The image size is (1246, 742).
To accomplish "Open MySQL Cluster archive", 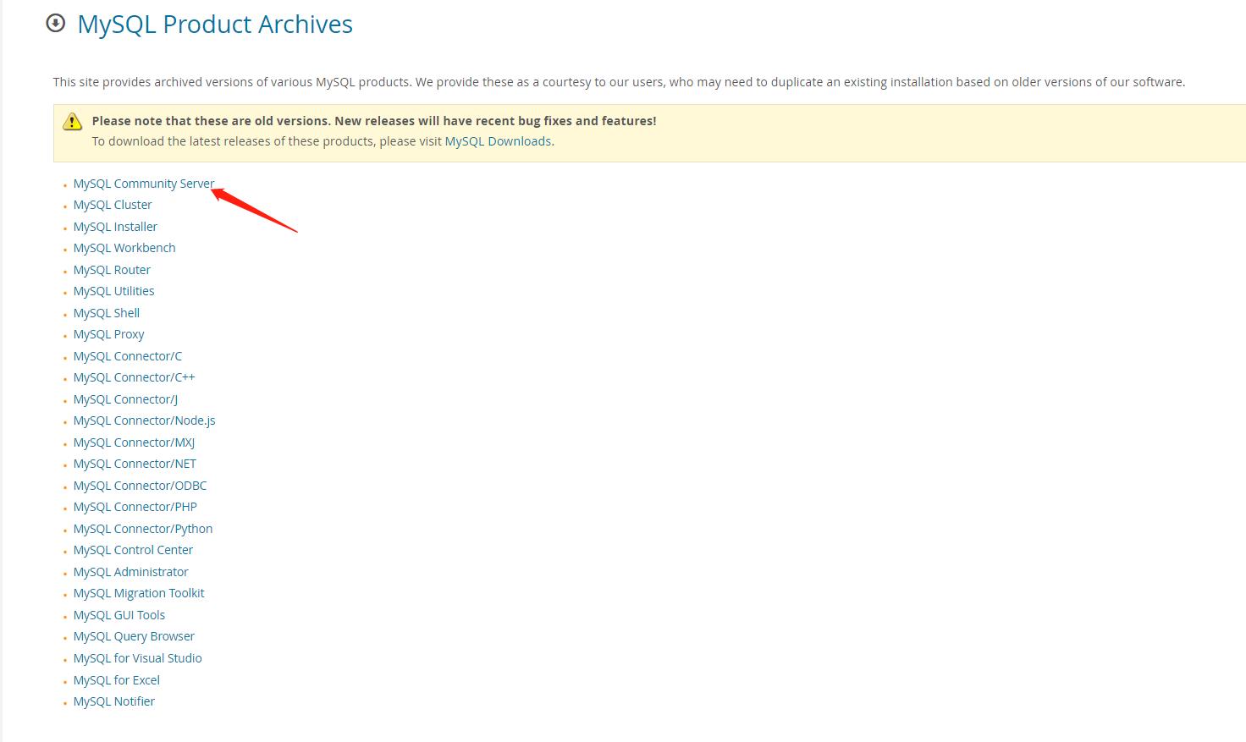I will [x=113, y=205].
